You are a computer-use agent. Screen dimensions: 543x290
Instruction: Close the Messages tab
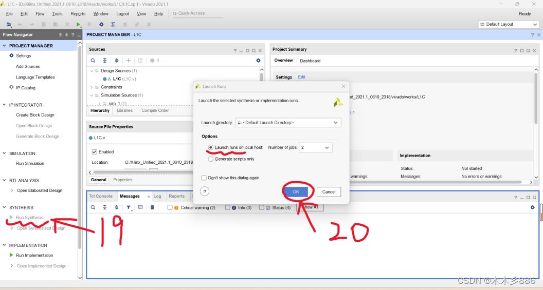pos(149,197)
